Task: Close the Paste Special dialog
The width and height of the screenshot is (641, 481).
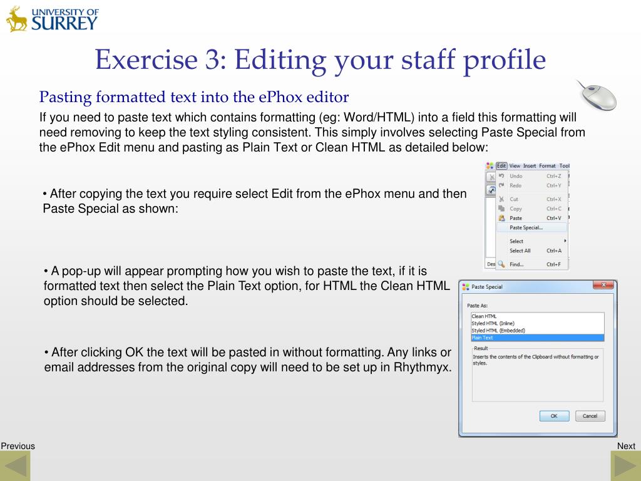Action: pyautogui.click(x=603, y=285)
